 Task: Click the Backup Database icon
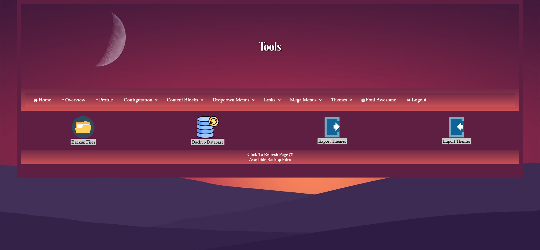(208, 127)
